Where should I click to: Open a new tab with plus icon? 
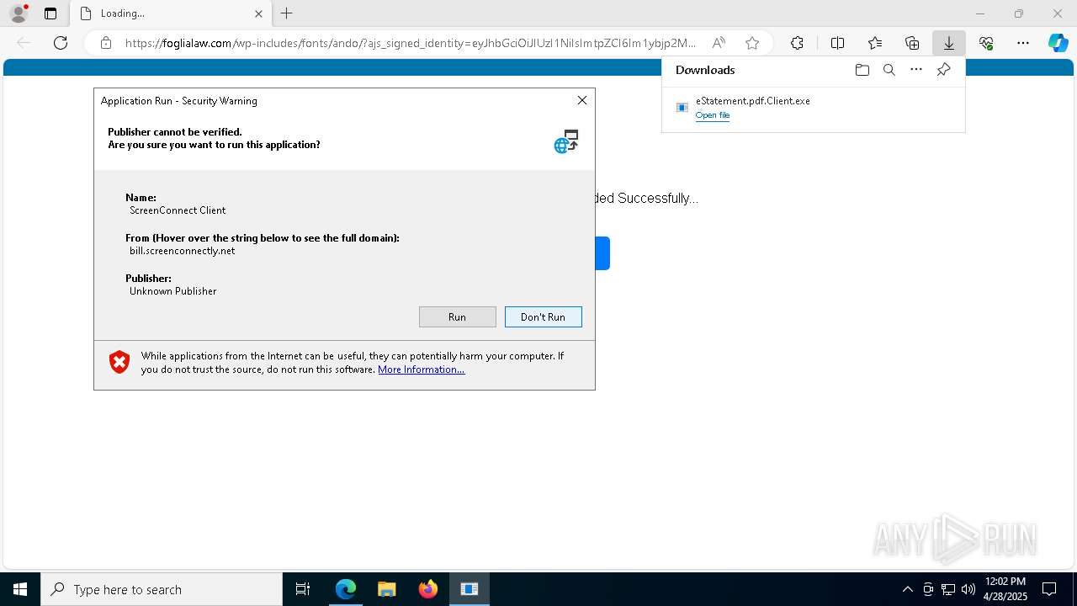click(x=287, y=13)
